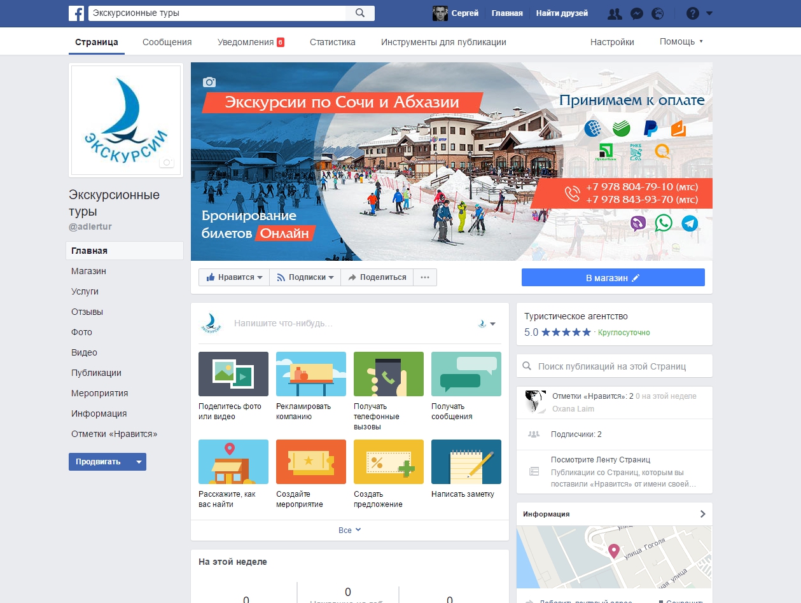Click the 'Продвигать' button
Image resolution: width=801 pixels, height=603 pixels.
[x=99, y=462]
